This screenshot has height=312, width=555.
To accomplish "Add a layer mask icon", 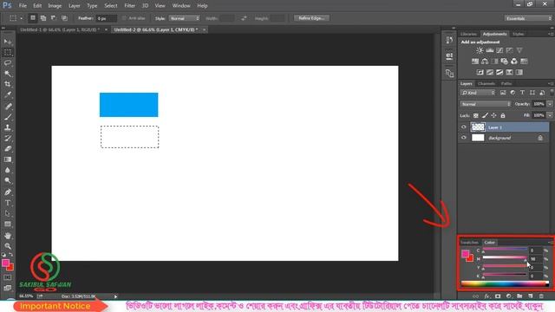I will [498, 296].
